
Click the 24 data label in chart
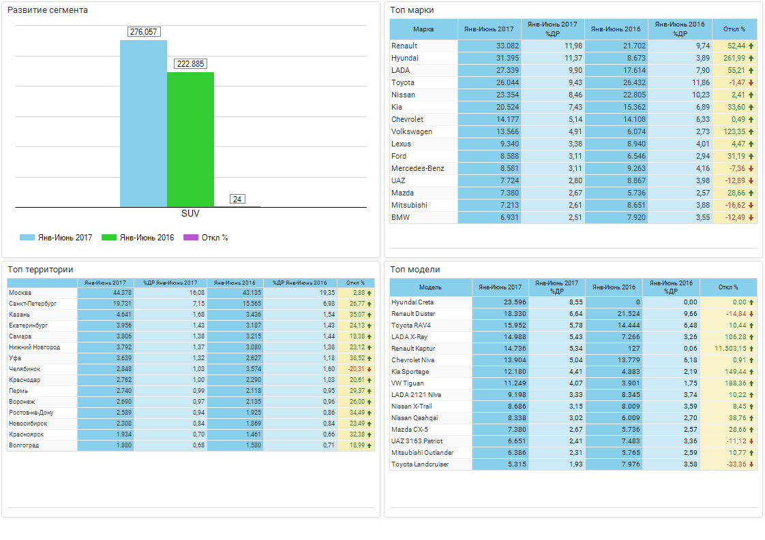[x=237, y=199]
